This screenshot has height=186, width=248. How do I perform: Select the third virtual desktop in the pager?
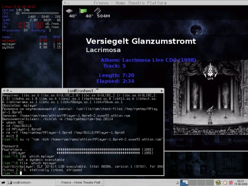pyautogui.click(x=201, y=183)
